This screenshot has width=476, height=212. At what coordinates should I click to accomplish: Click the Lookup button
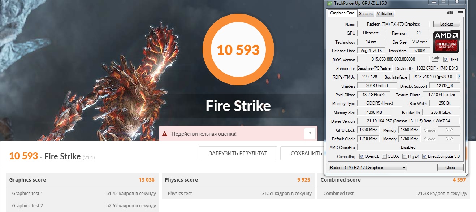click(447, 24)
